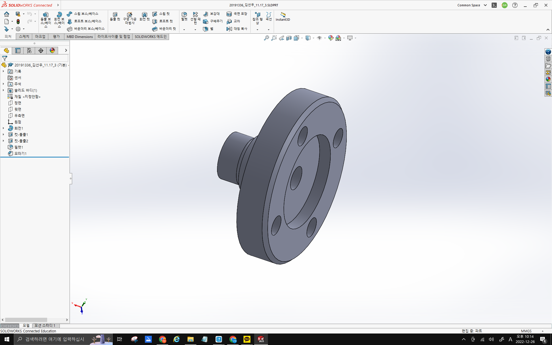Expand the 솔리드 바디(1) folder

click(x=3, y=90)
